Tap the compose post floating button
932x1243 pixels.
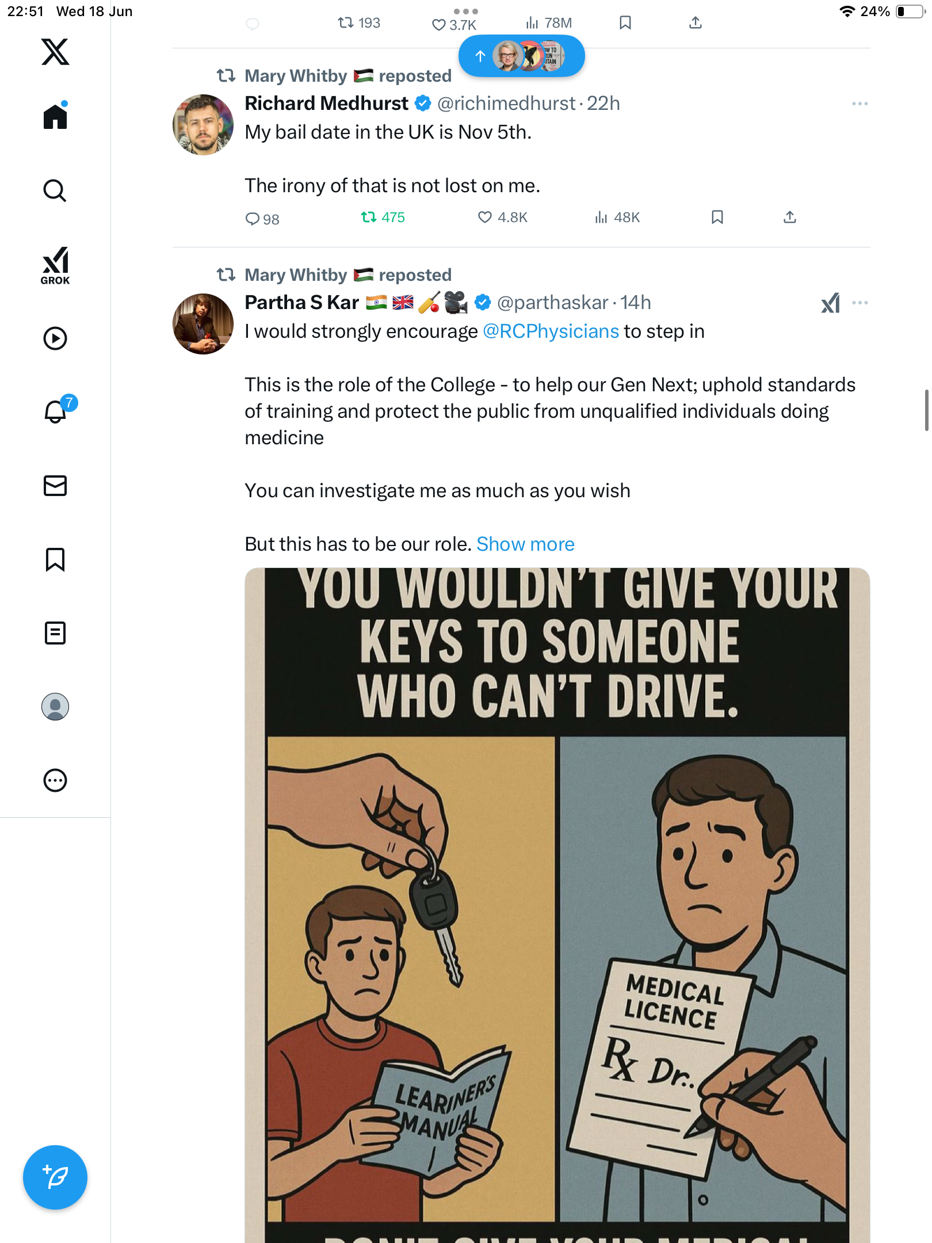55,1177
